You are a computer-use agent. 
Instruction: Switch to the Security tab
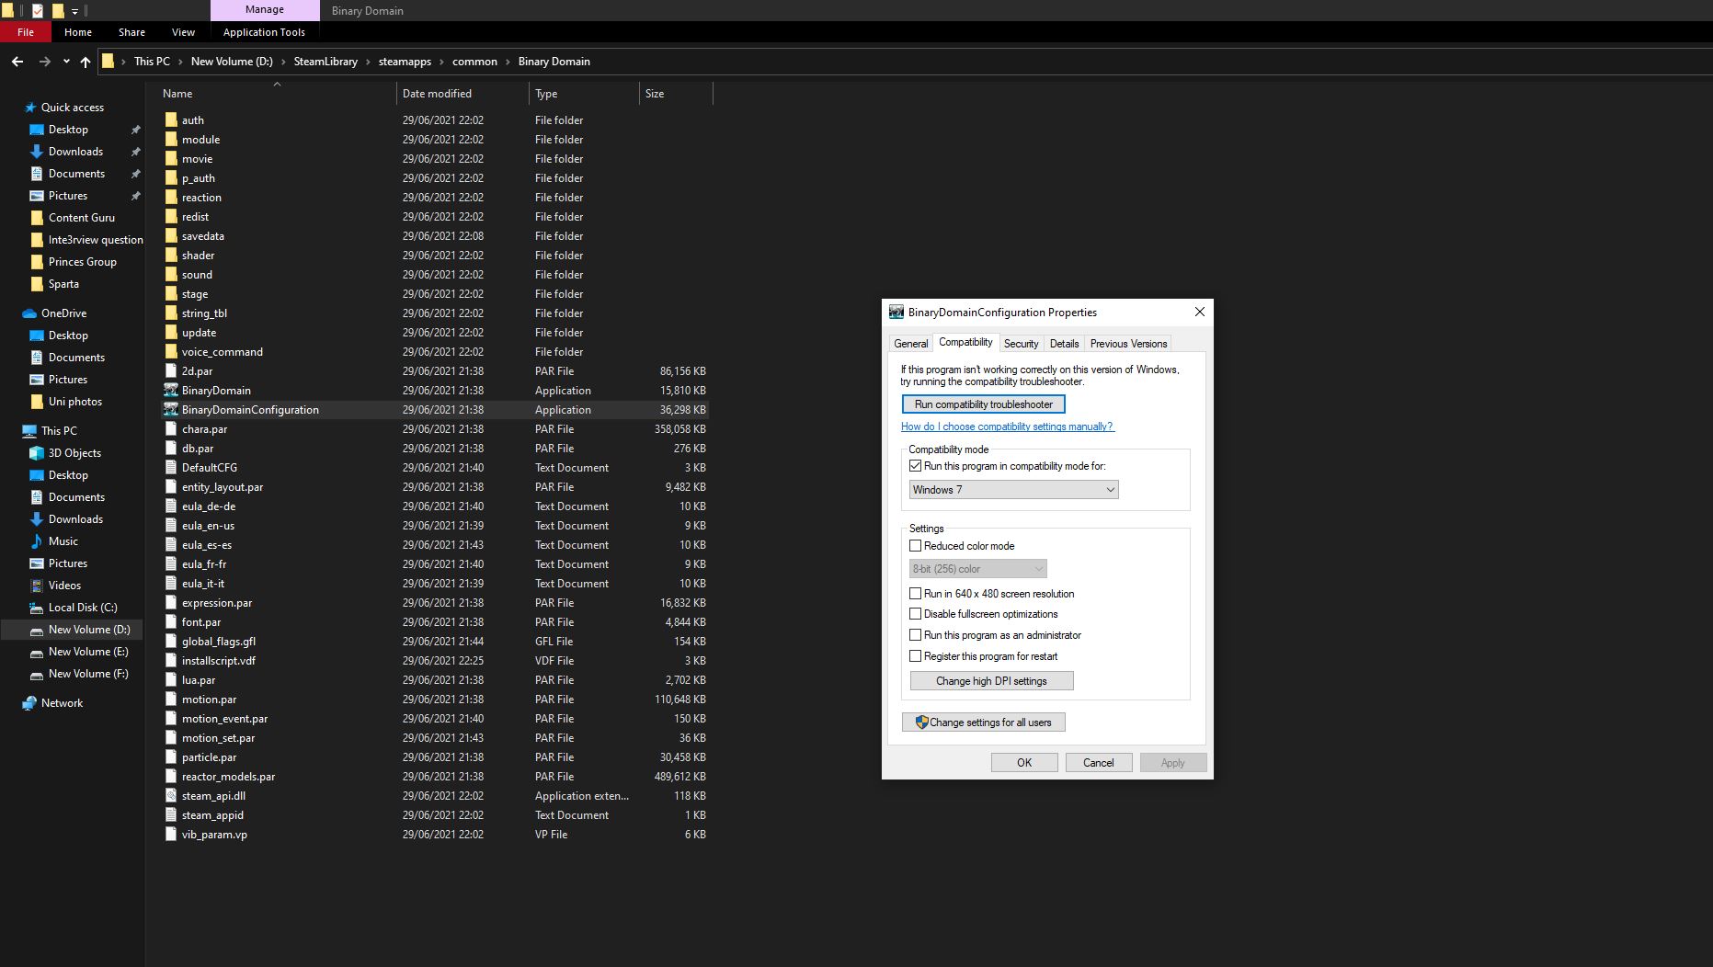coord(1021,344)
